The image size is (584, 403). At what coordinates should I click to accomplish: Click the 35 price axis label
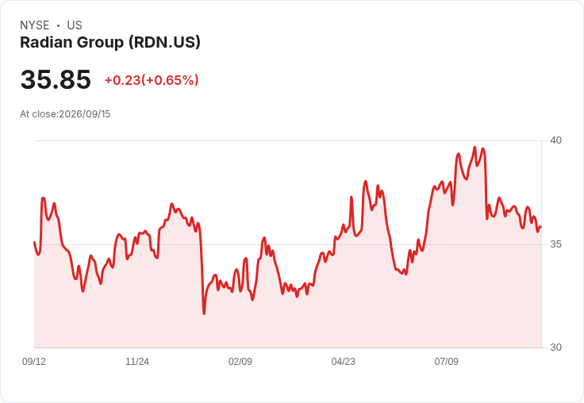click(x=555, y=244)
